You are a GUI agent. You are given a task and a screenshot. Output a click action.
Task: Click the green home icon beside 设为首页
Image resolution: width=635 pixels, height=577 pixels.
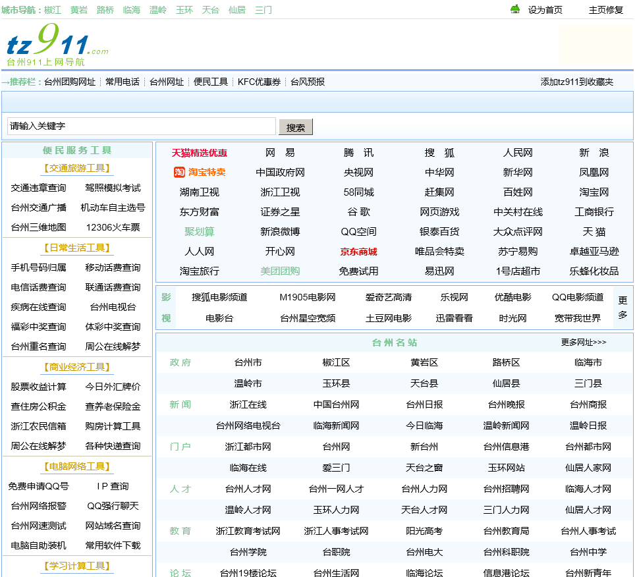(515, 9)
